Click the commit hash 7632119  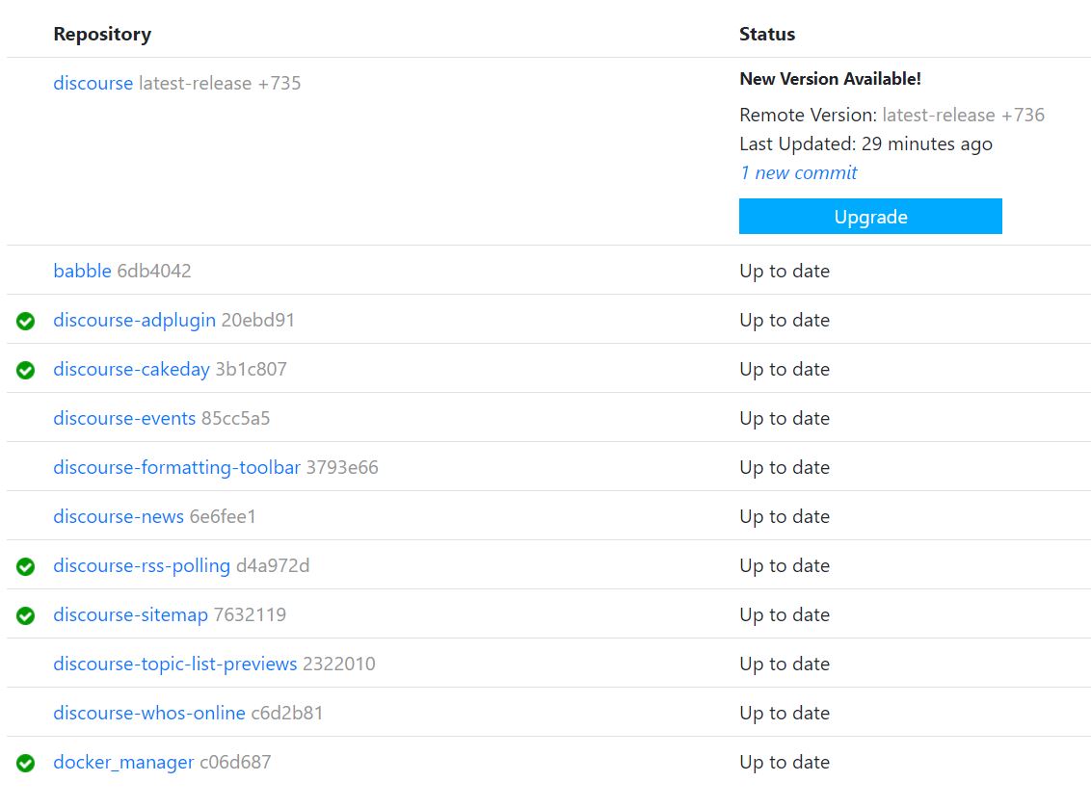click(250, 614)
